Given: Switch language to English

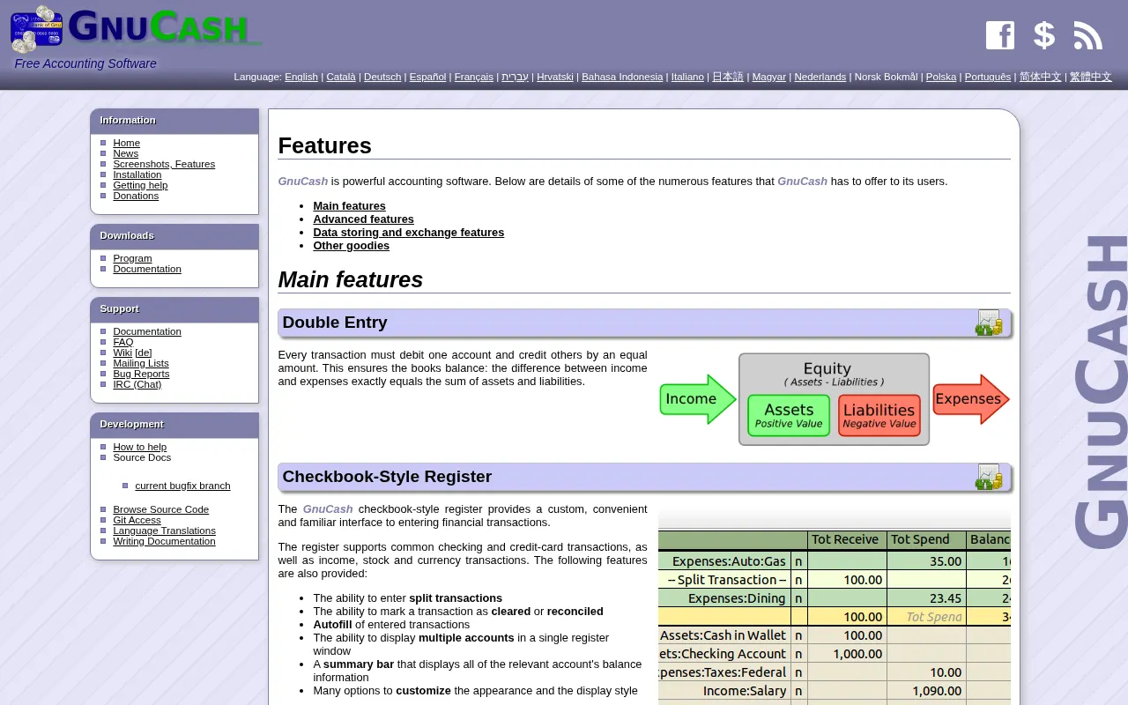Looking at the screenshot, I should coord(301,78).
